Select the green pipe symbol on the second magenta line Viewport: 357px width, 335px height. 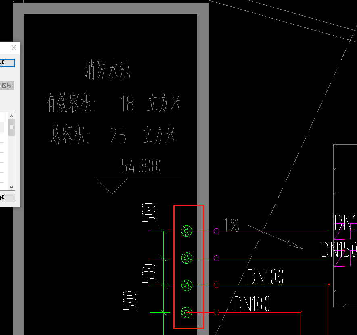point(187,258)
